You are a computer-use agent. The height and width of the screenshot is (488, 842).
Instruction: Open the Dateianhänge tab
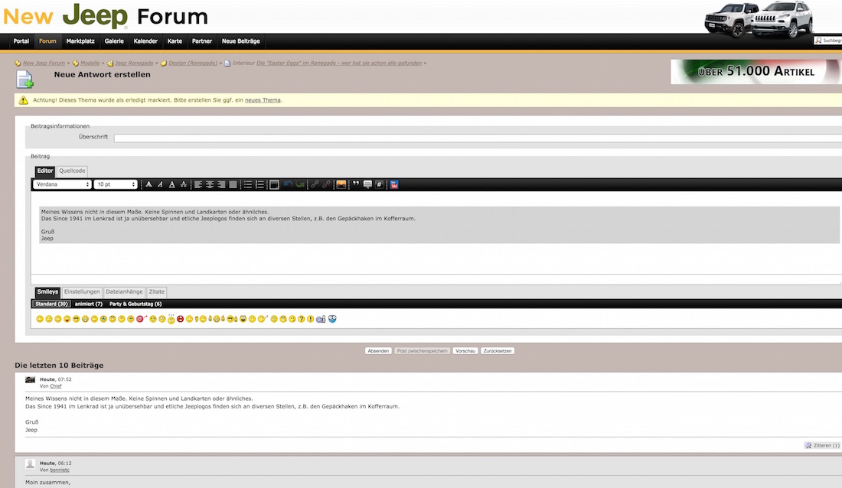point(124,291)
